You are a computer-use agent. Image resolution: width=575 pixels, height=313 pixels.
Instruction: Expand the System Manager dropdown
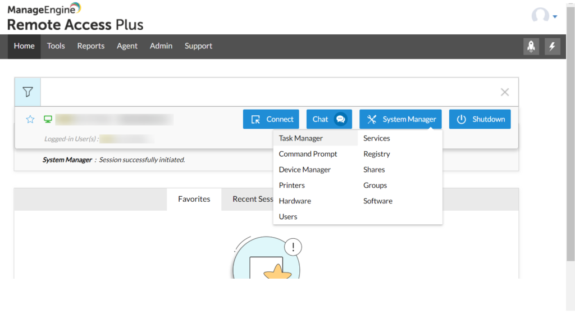point(401,119)
